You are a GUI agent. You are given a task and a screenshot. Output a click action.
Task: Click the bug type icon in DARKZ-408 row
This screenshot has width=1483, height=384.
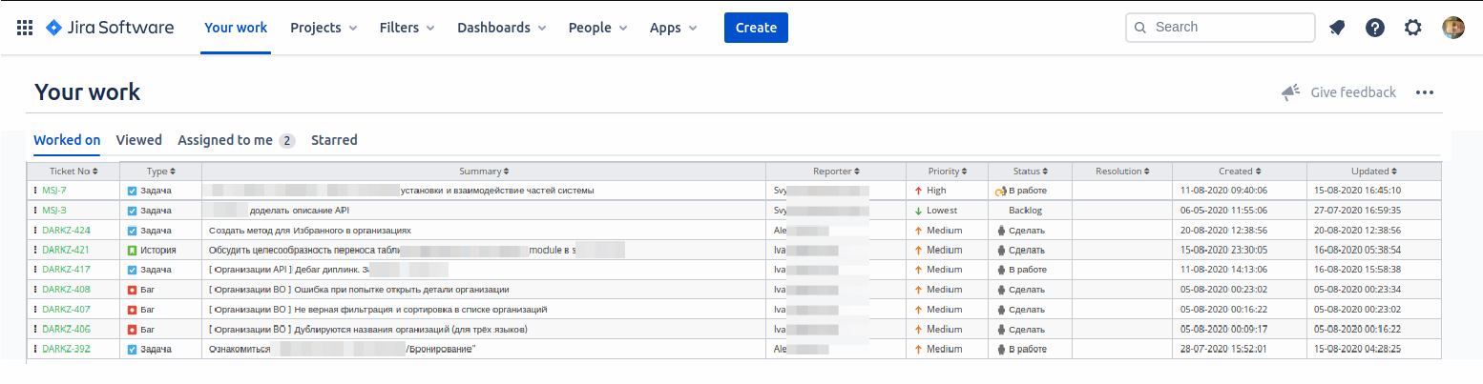tap(132, 289)
